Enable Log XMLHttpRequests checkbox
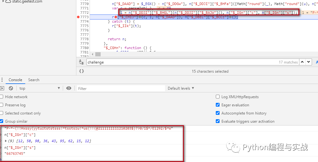 tap(218, 97)
